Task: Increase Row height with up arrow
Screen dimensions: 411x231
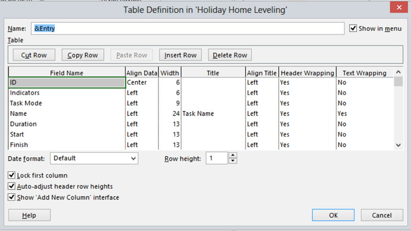Action: point(233,155)
